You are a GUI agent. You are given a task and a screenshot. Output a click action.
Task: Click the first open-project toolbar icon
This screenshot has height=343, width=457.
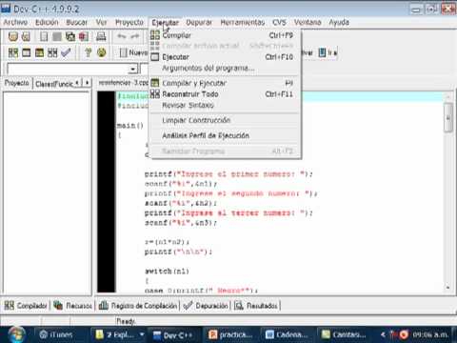[13, 36]
